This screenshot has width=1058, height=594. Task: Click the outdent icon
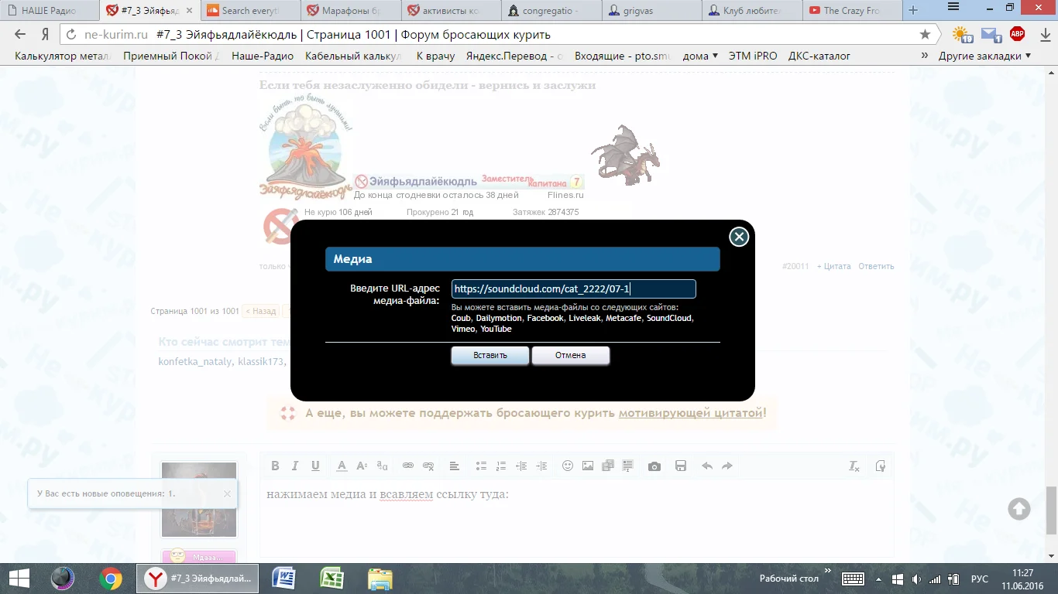(521, 466)
